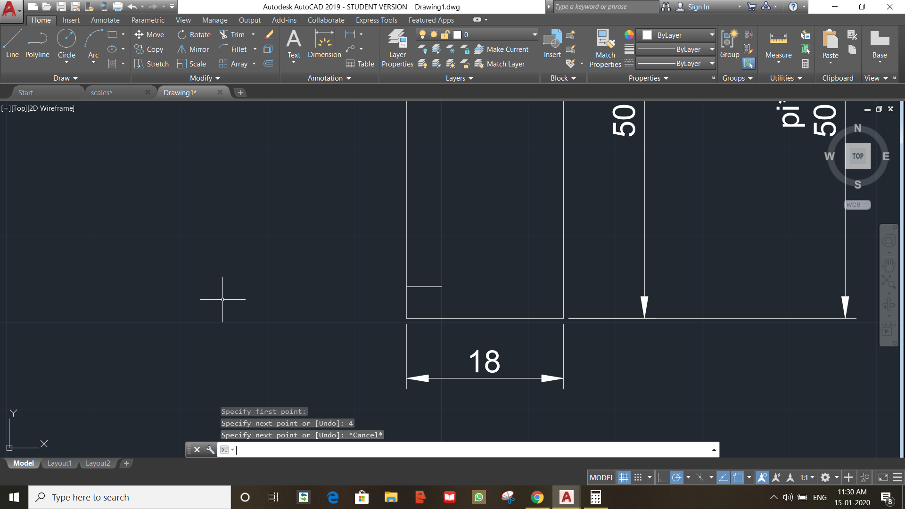The image size is (905, 509).
Task: Expand the Layers panel options
Action: click(469, 78)
